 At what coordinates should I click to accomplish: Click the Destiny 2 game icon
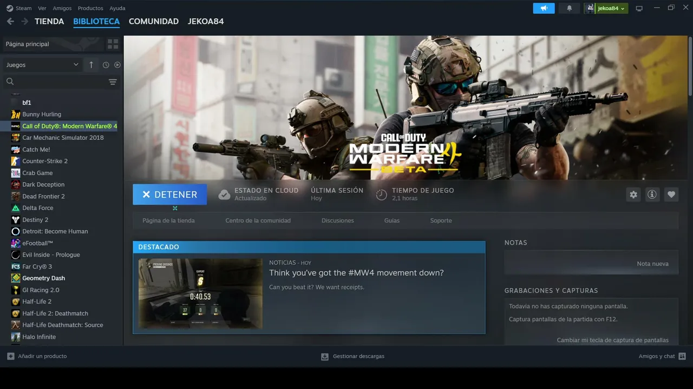point(16,220)
